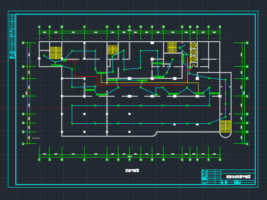
Task: Select the yellow staircase beside the elevators
Action: pyautogui.click(x=172, y=47)
